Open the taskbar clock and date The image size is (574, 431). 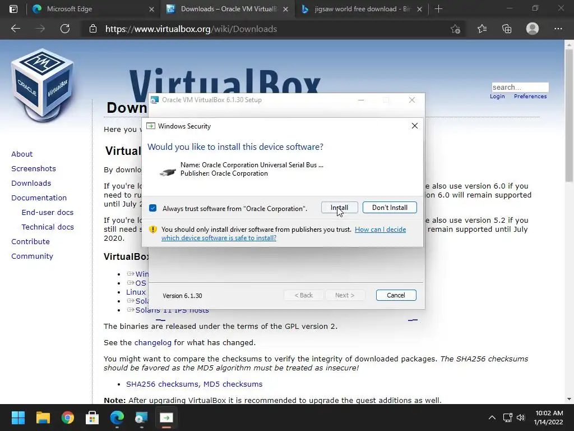548,418
